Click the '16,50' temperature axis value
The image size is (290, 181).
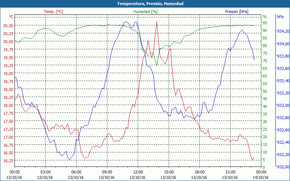pyautogui.click(x=8, y=153)
